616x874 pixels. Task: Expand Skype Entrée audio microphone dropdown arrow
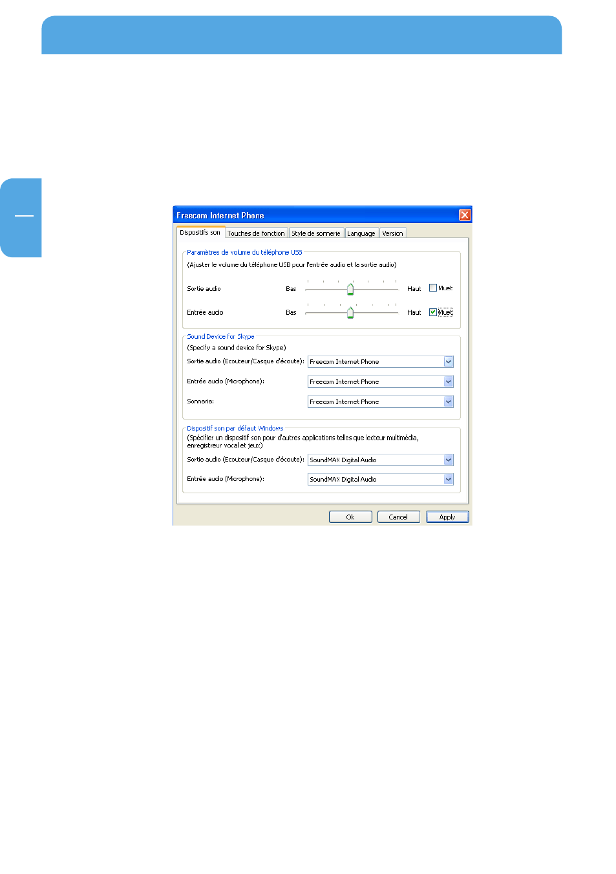[449, 382]
